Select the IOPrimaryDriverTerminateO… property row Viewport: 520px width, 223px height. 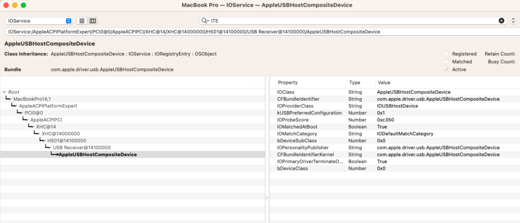[x=395, y=161]
